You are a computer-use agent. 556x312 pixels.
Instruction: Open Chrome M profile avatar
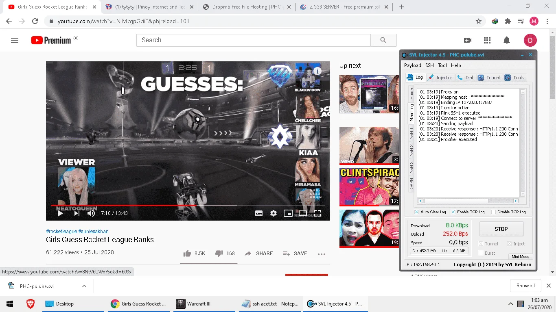click(x=534, y=21)
